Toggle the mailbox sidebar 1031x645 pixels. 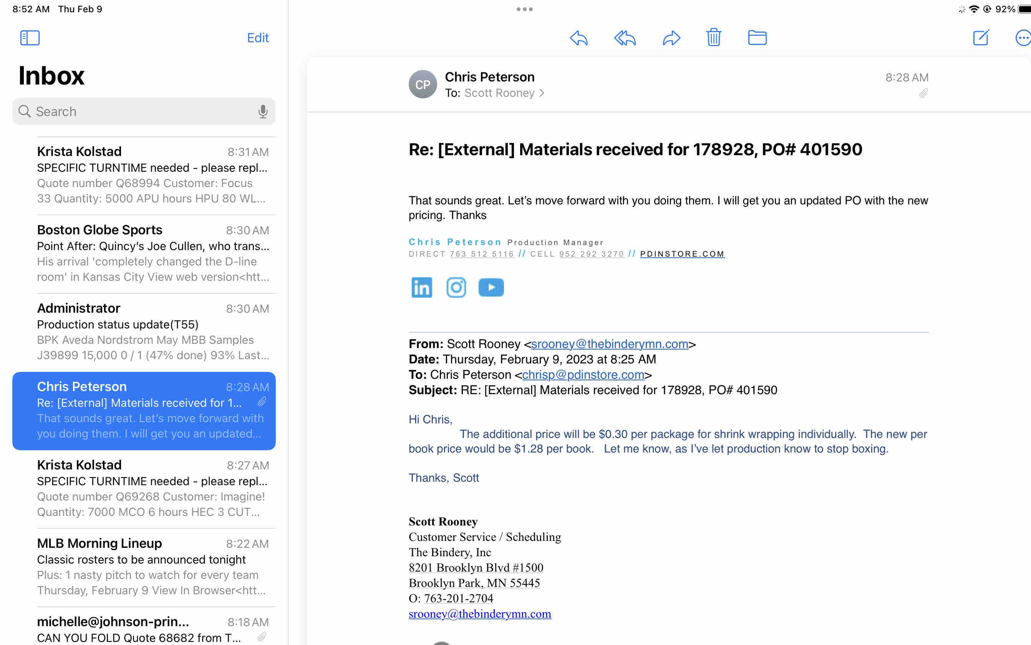(30, 38)
